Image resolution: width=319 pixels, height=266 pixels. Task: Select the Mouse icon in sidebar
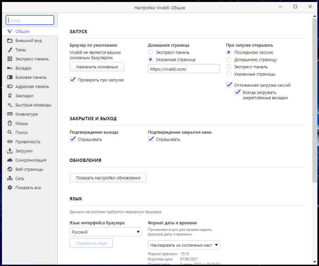10,123
